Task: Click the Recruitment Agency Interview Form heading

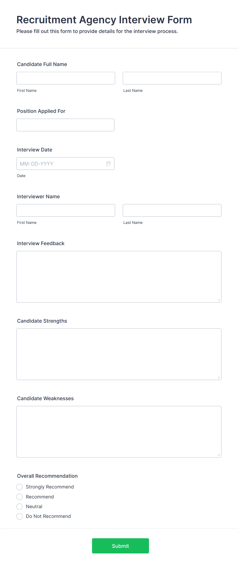Action: [104, 20]
